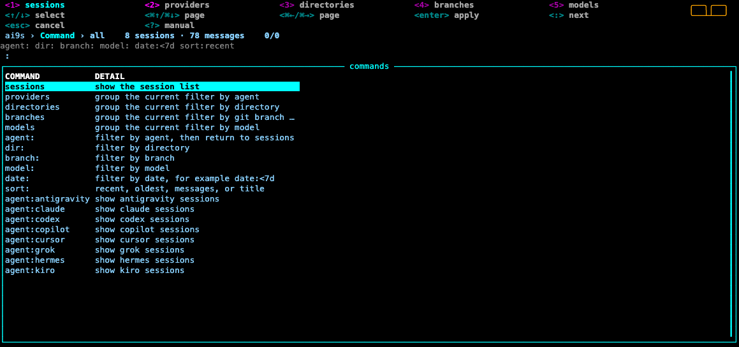
Task: Select the 'agent:grok' command row
Action: (152, 250)
